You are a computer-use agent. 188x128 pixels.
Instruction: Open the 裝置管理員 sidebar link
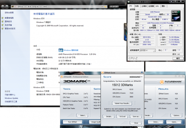[9, 18]
